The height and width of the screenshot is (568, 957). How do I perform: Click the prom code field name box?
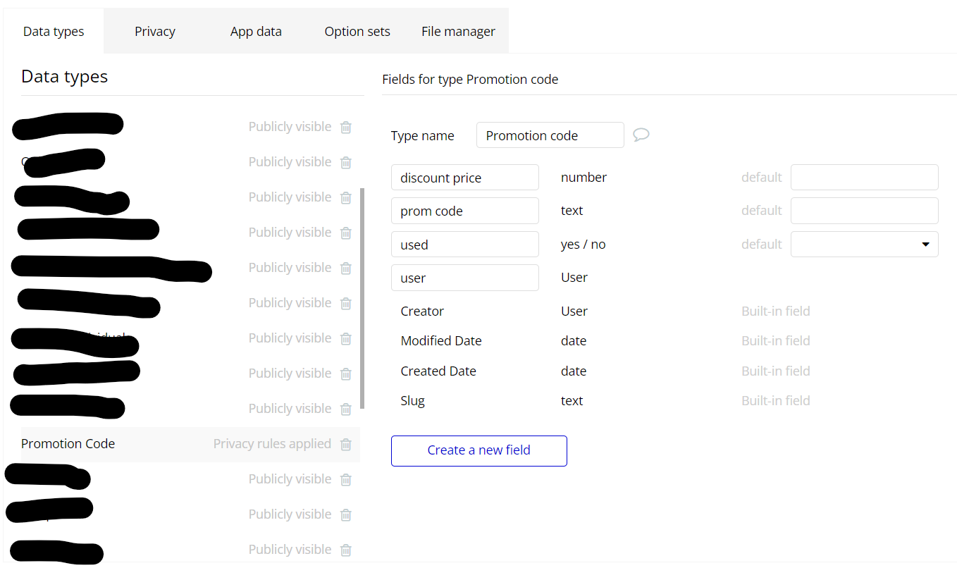tap(464, 211)
